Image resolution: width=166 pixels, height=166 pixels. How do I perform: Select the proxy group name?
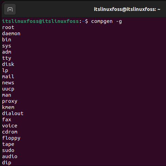pyautogui.click(x=10, y=101)
